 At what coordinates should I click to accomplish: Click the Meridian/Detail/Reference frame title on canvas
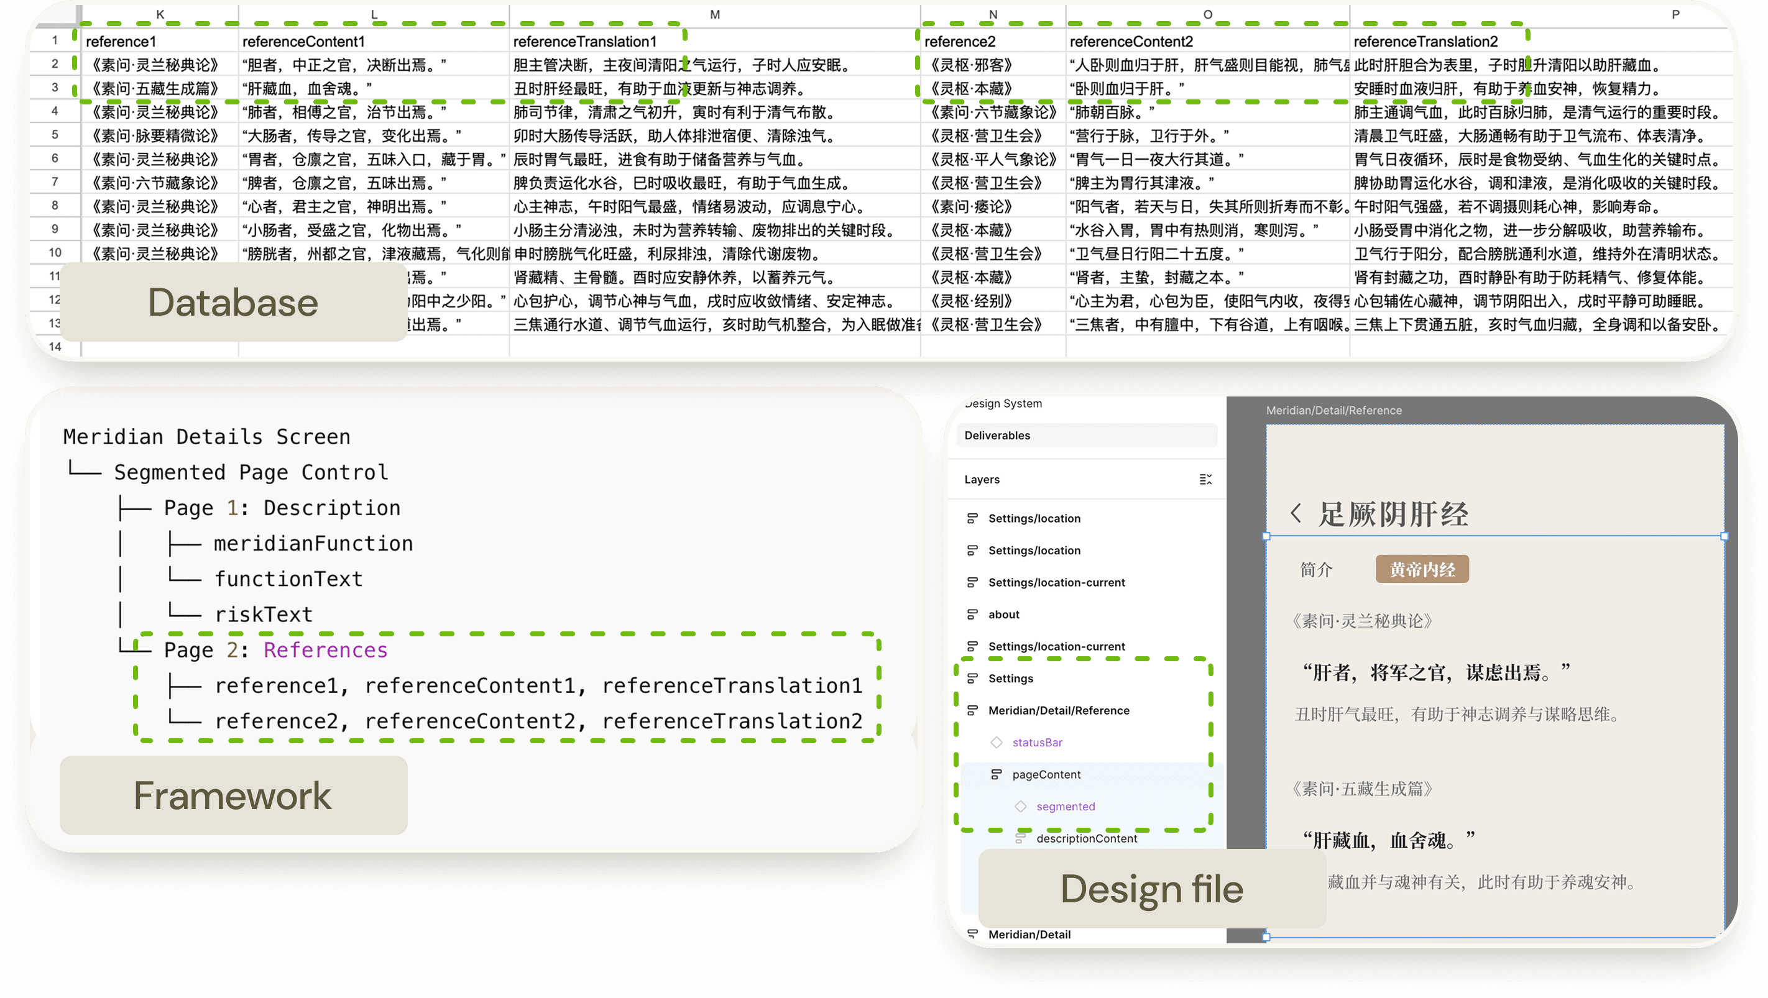[x=1333, y=410]
